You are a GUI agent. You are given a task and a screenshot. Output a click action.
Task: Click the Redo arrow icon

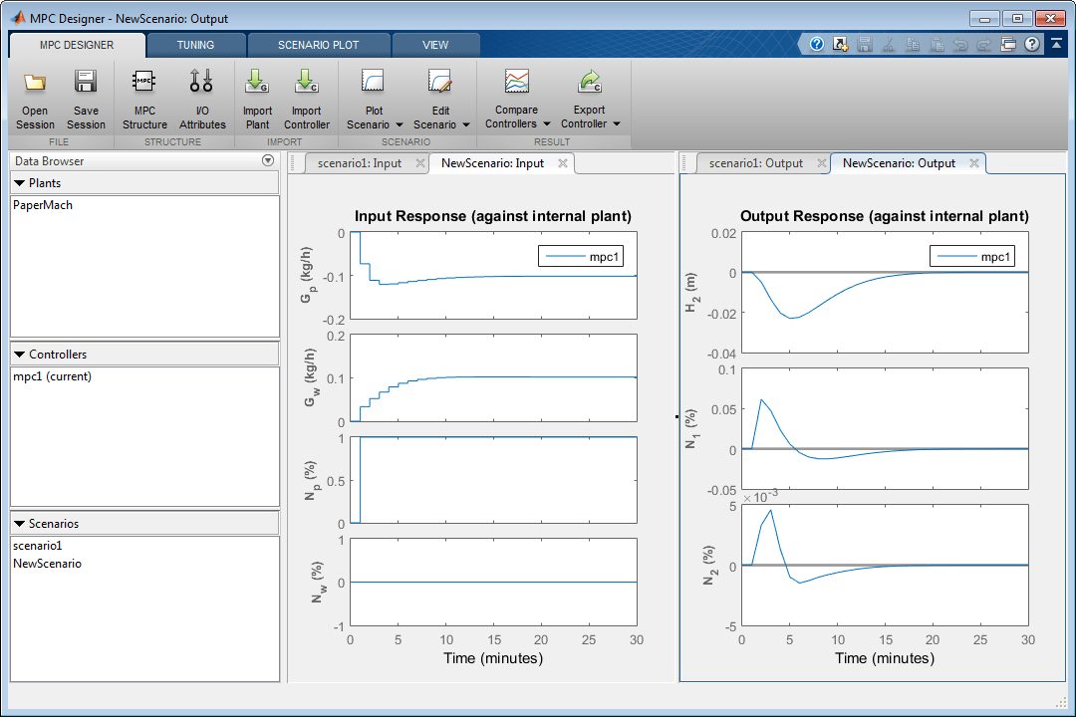[984, 45]
